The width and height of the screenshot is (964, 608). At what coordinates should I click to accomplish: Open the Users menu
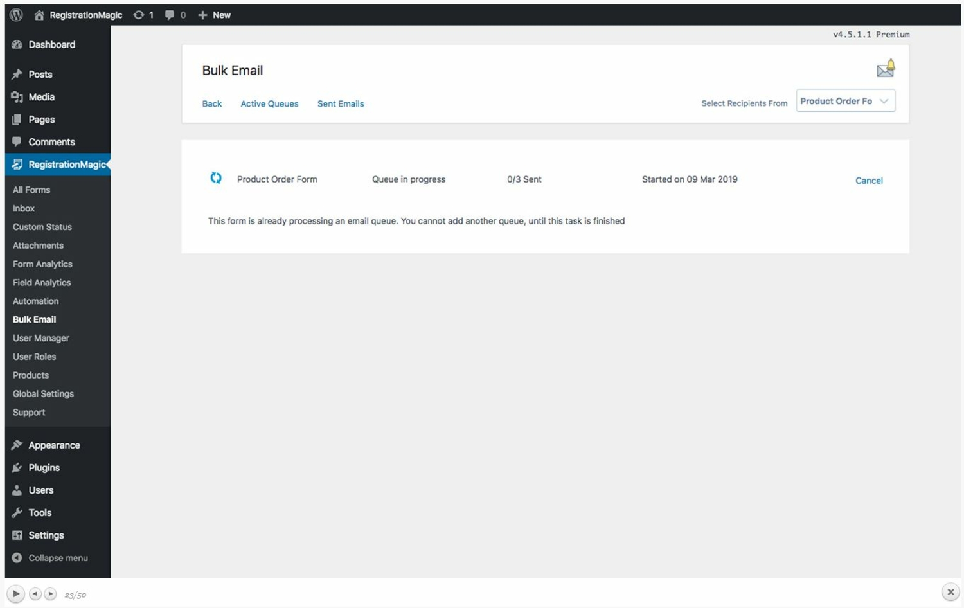(x=58, y=490)
